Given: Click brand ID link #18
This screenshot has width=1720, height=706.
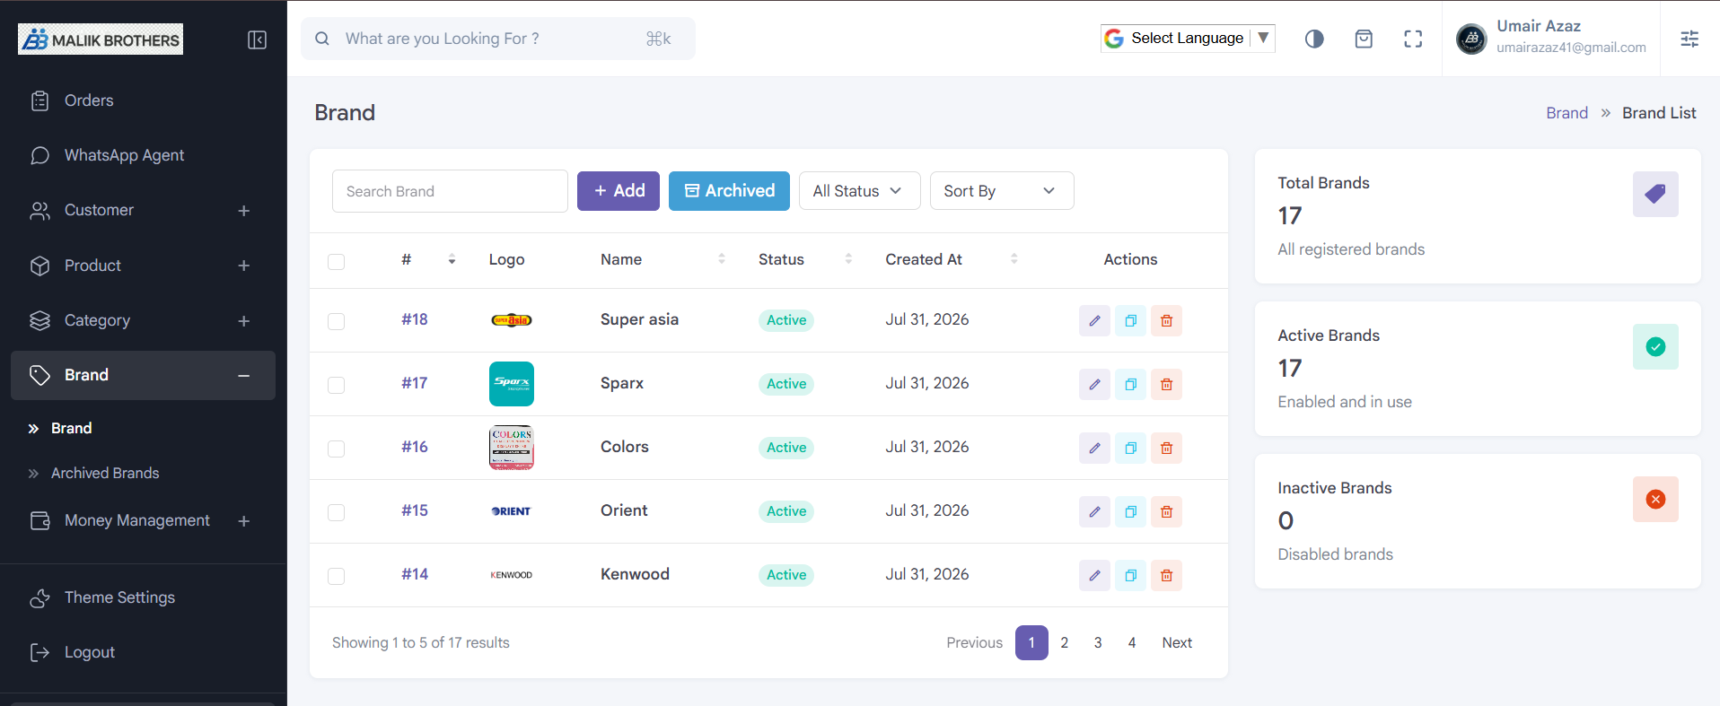Looking at the screenshot, I should tap(415, 319).
